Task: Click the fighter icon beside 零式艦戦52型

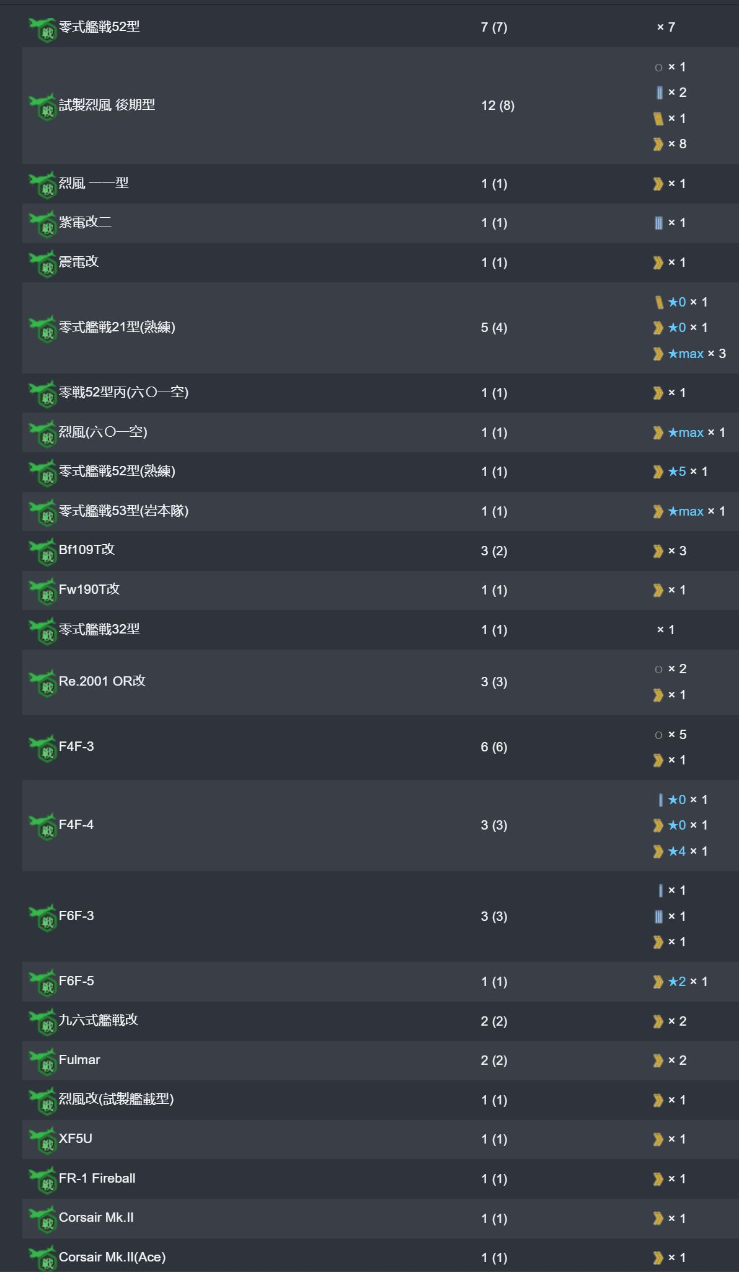Action: click(x=43, y=29)
